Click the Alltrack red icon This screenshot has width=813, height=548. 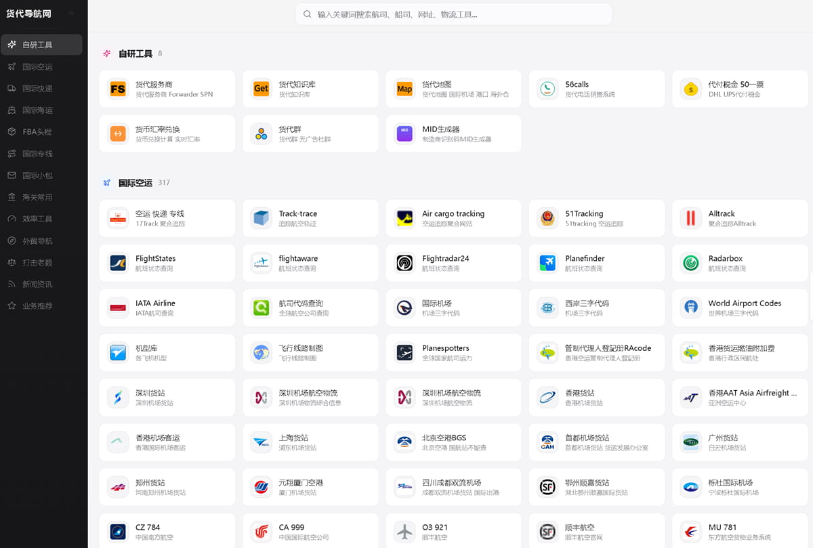click(x=691, y=218)
